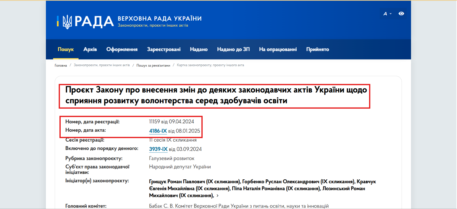Screen dimensions: 457x209
Task: Go to the Зареєстровані section
Action: pos(164,49)
